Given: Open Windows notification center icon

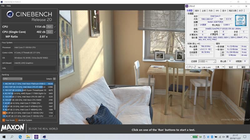Looking at the screenshot, I should click(x=245, y=137).
